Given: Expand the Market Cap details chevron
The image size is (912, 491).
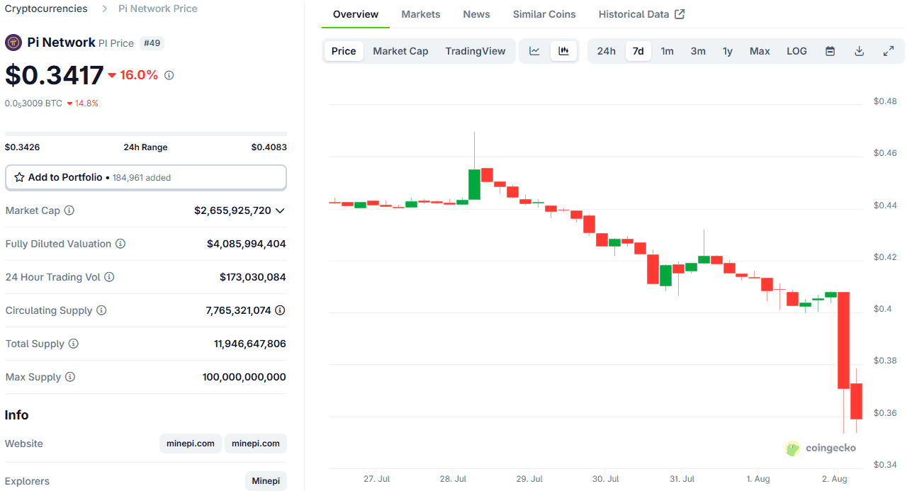Looking at the screenshot, I should 281,210.
